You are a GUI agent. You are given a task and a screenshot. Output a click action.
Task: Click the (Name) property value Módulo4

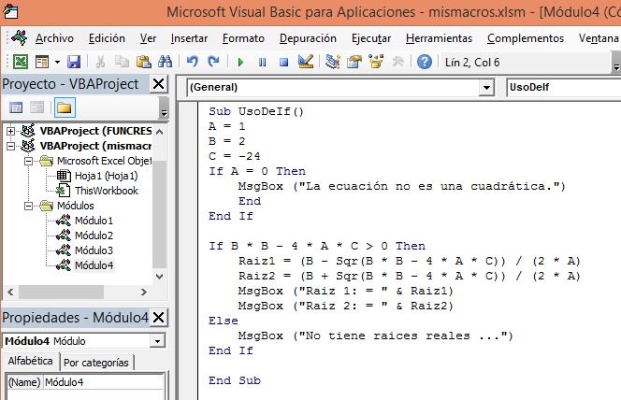(104, 382)
